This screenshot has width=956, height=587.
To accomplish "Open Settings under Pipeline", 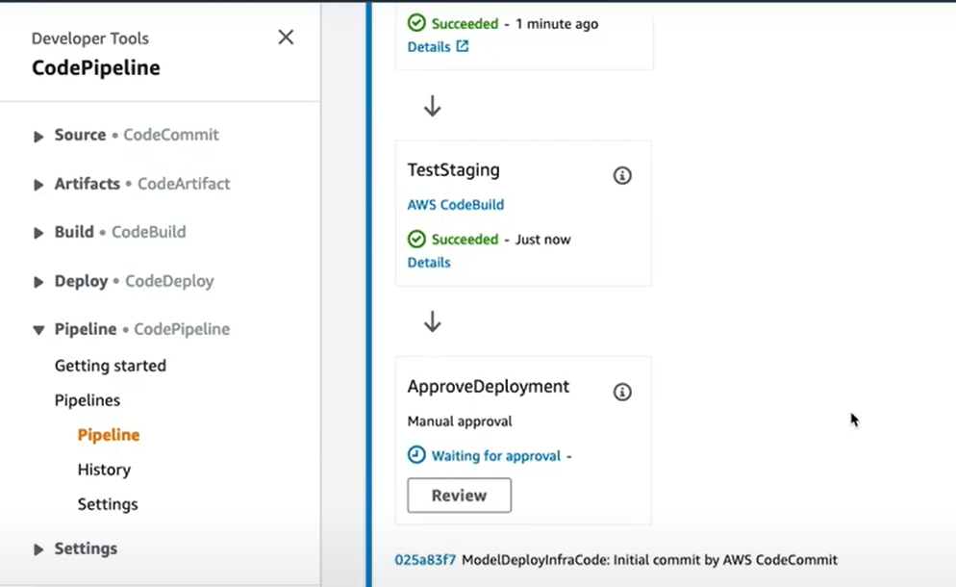I will tap(108, 504).
